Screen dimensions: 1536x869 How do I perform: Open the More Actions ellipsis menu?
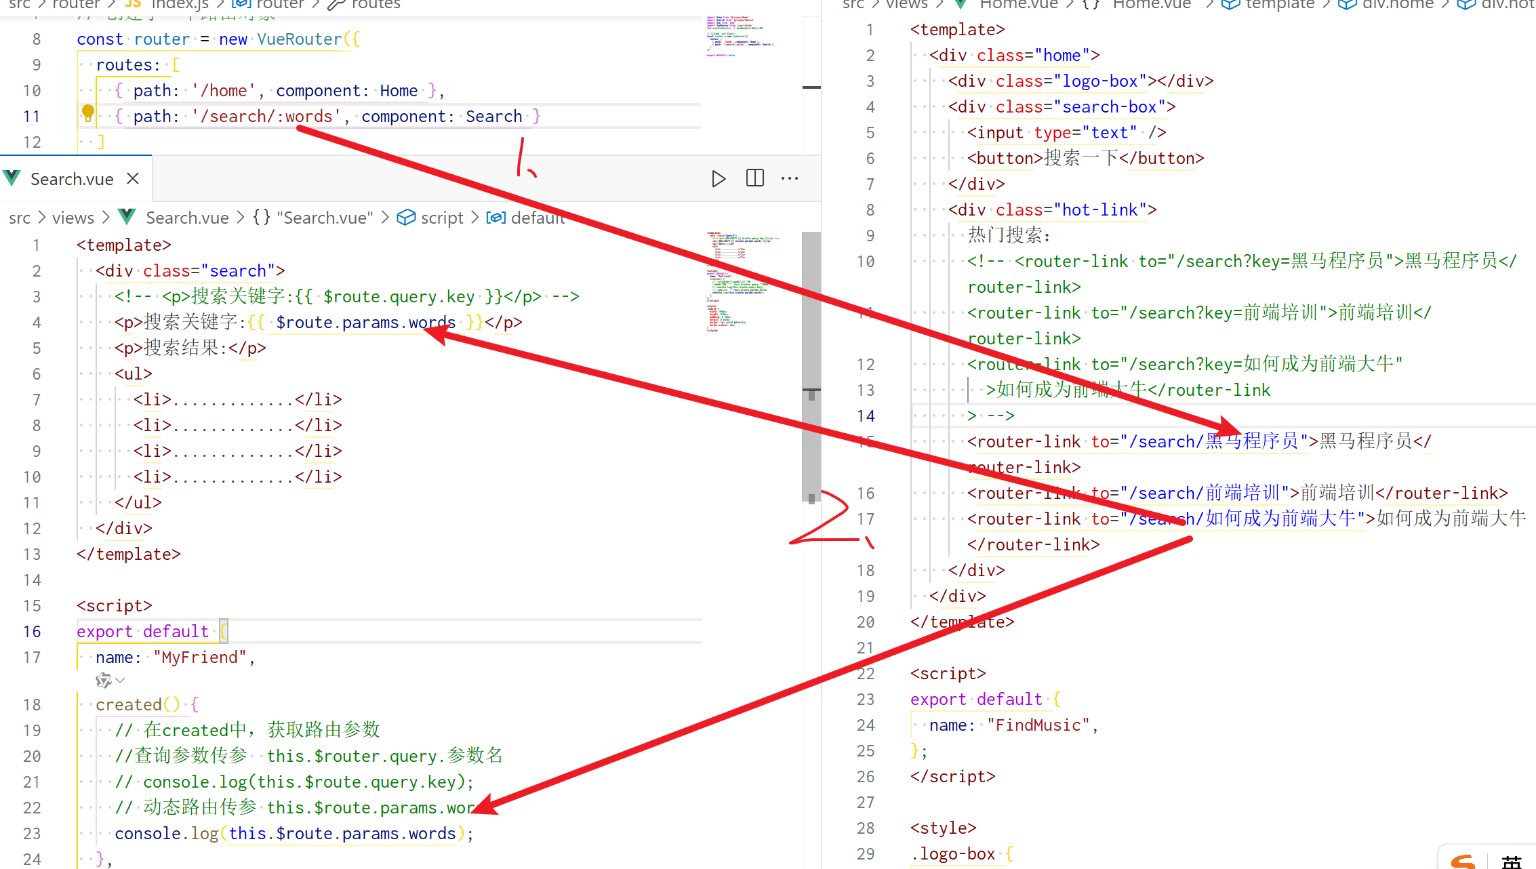[790, 178]
